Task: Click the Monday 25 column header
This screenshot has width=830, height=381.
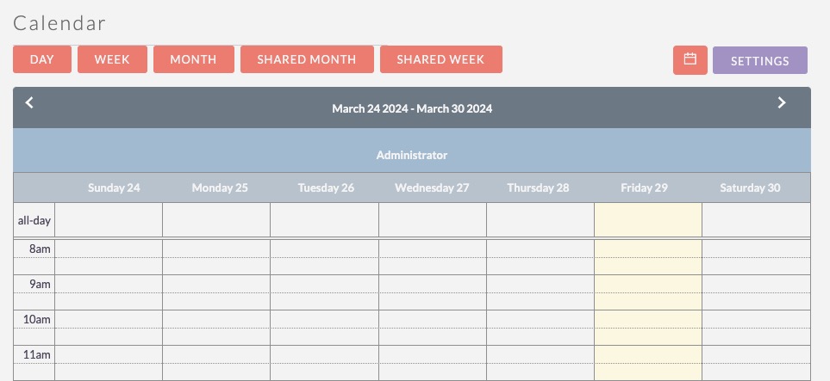Action: point(220,187)
